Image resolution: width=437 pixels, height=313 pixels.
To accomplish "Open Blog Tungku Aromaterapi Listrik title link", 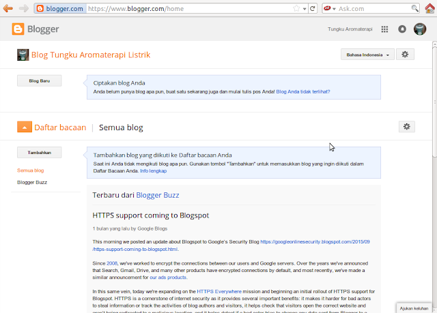I will (x=91, y=55).
